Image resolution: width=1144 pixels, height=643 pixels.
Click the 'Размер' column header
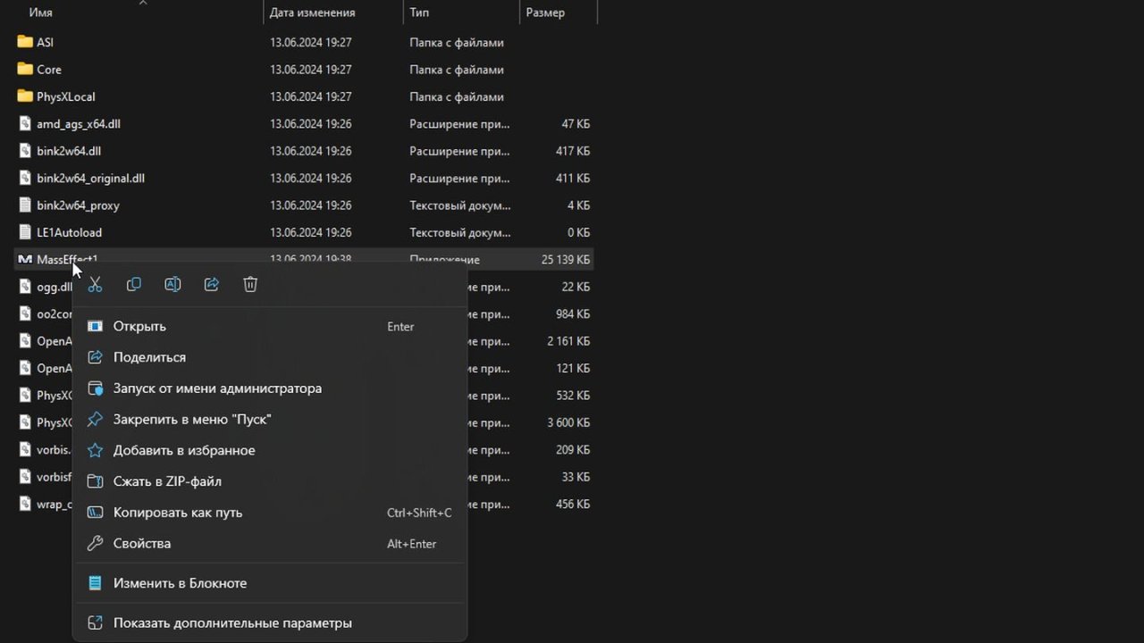click(545, 13)
